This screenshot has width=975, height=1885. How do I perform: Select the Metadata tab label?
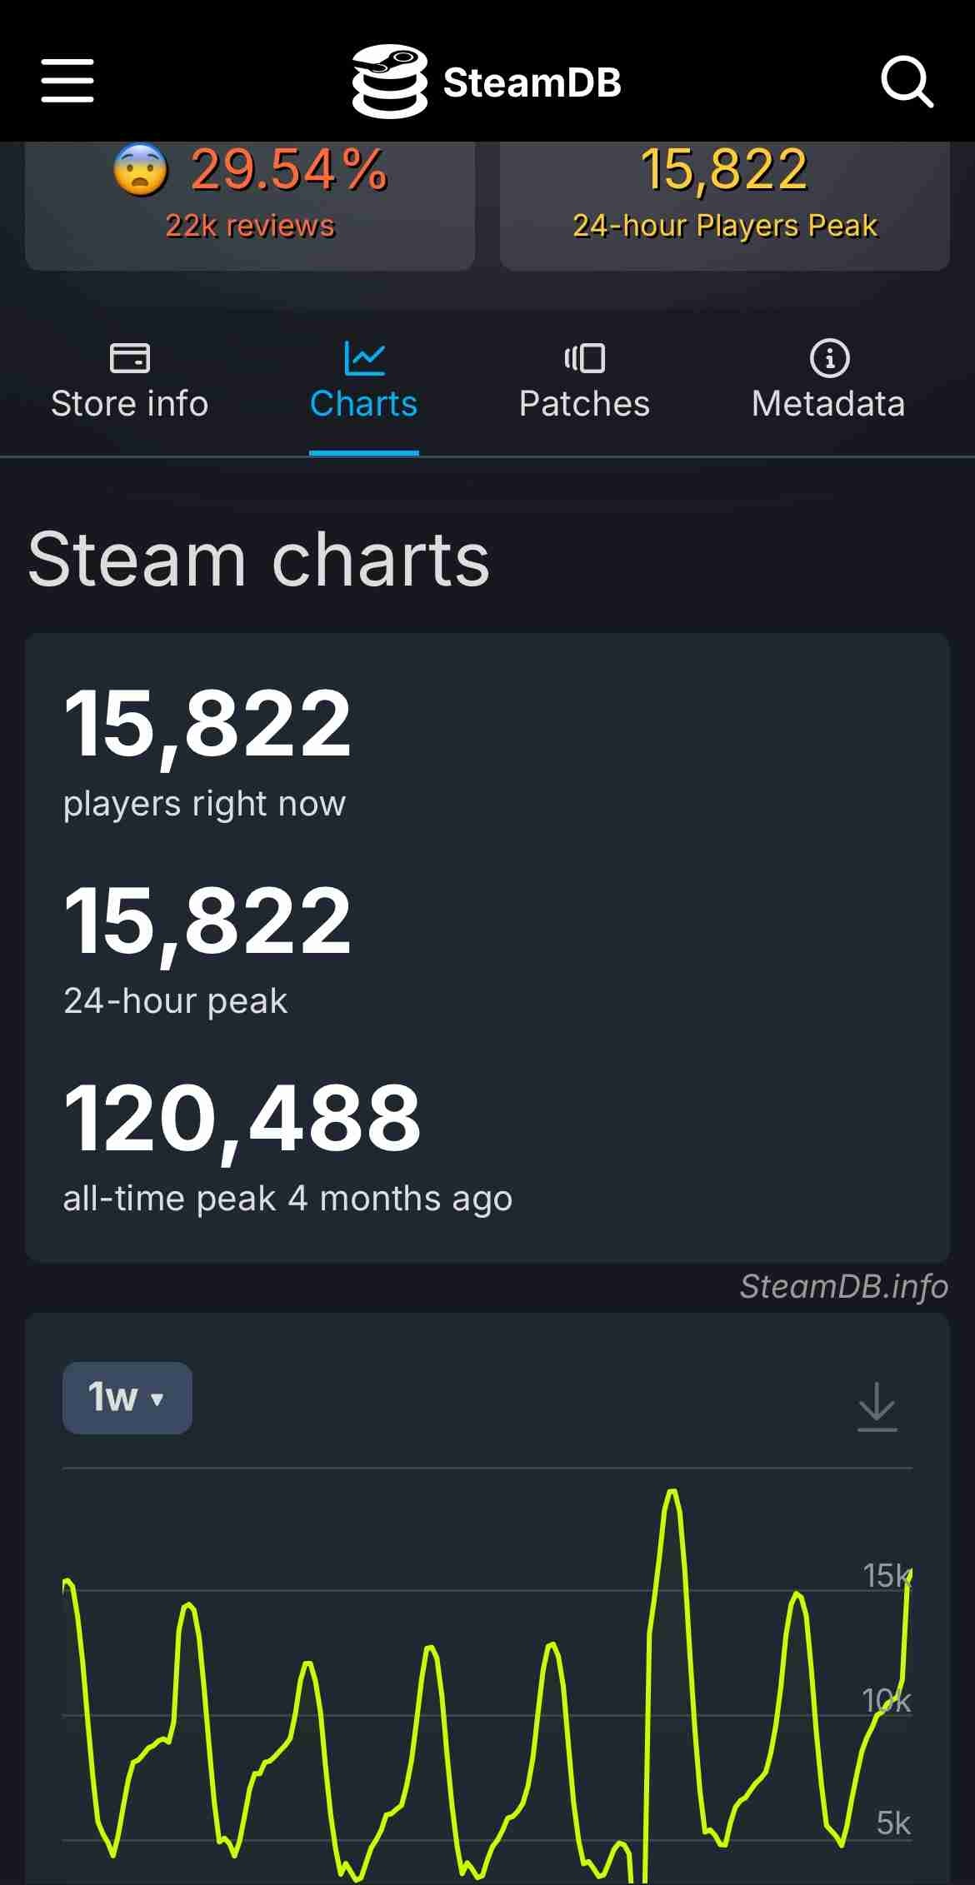point(828,404)
